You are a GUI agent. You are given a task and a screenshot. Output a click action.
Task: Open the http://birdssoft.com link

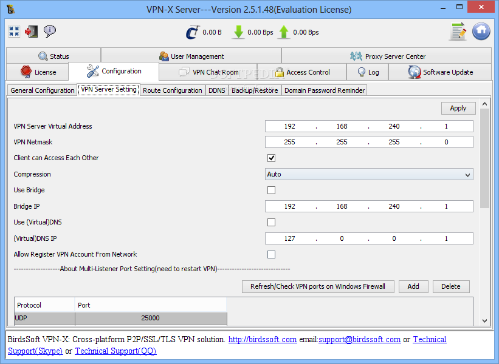[x=263, y=340]
